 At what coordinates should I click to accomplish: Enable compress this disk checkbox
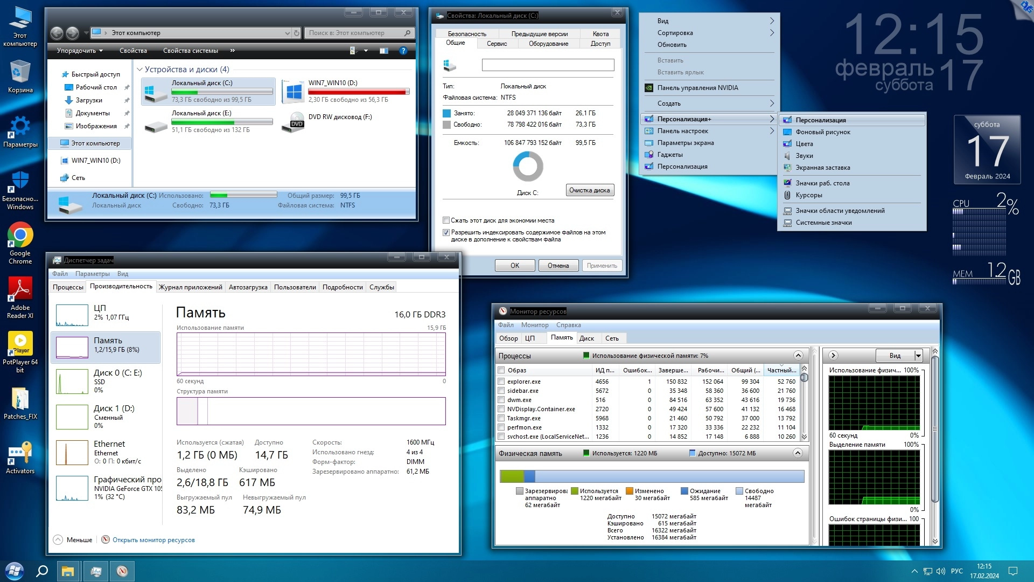click(446, 220)
